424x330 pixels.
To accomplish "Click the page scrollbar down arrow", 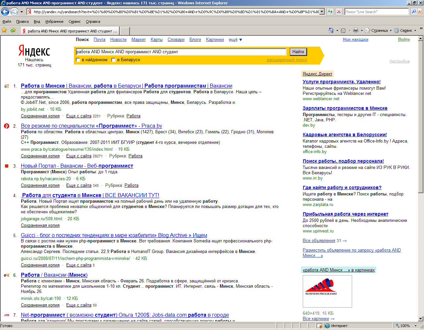I will point(421,319).
